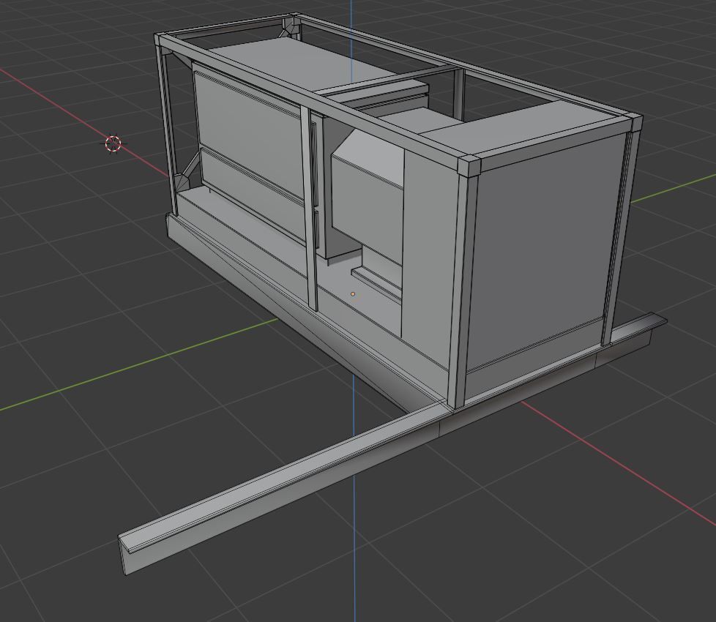The image size is (716, 622).
Task: Click the orange object origin dot
Action: coord(353,294)
